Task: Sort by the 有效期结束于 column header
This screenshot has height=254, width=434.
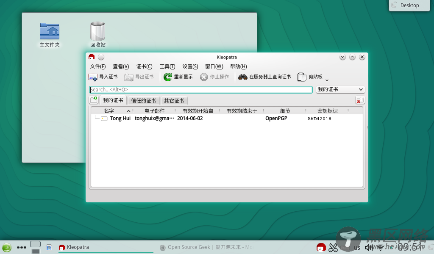Action: point(242,111)
